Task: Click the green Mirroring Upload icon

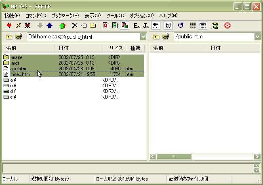Action: [x=62, y=25]
